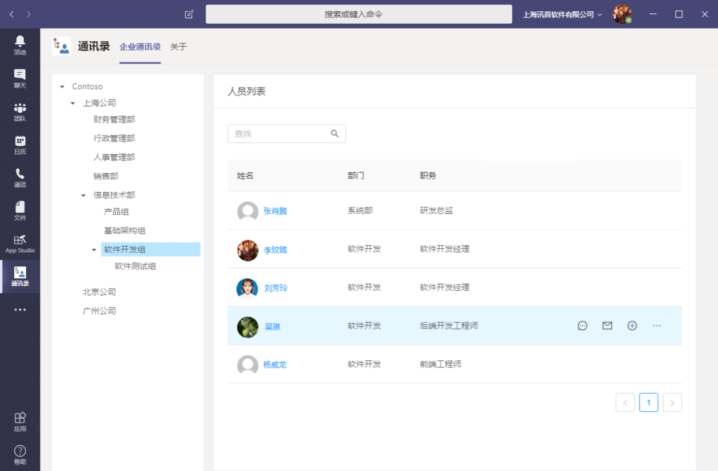The width and height of the screenshot is (718, 471).
Task: Start chat with 吴琳 via chat icon
Action: 583,325
